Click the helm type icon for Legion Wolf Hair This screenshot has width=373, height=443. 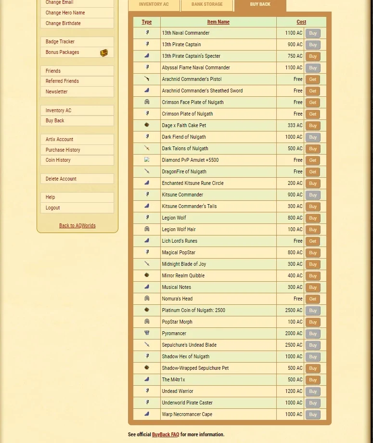tap(147, 229)
